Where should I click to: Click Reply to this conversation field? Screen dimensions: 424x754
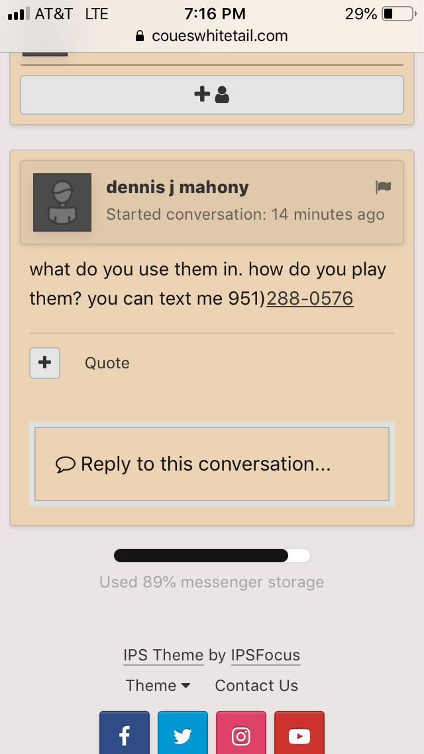[212, 464]
